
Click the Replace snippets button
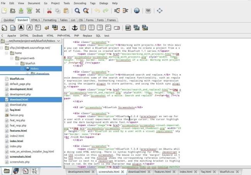[x=87, y=35]
